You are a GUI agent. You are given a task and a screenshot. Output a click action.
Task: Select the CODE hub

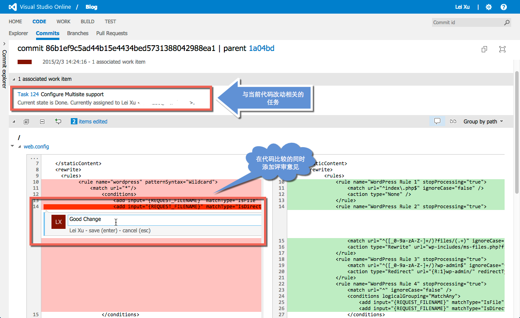(x=39, y=22)
